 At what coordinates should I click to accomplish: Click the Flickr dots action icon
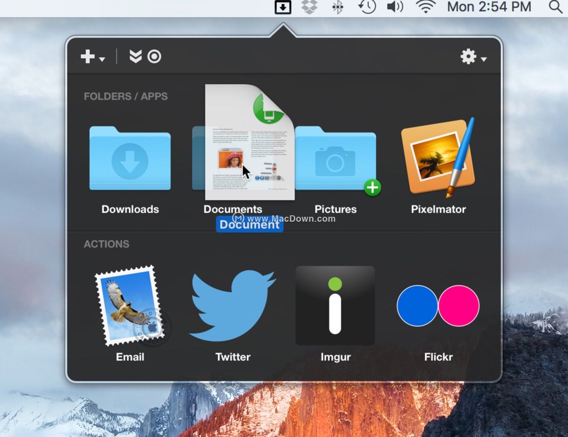(438, 305)
